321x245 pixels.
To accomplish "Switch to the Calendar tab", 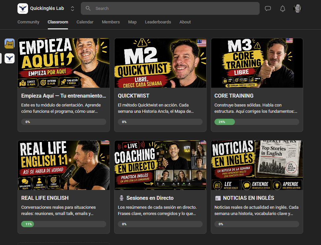I will [85, 22].
